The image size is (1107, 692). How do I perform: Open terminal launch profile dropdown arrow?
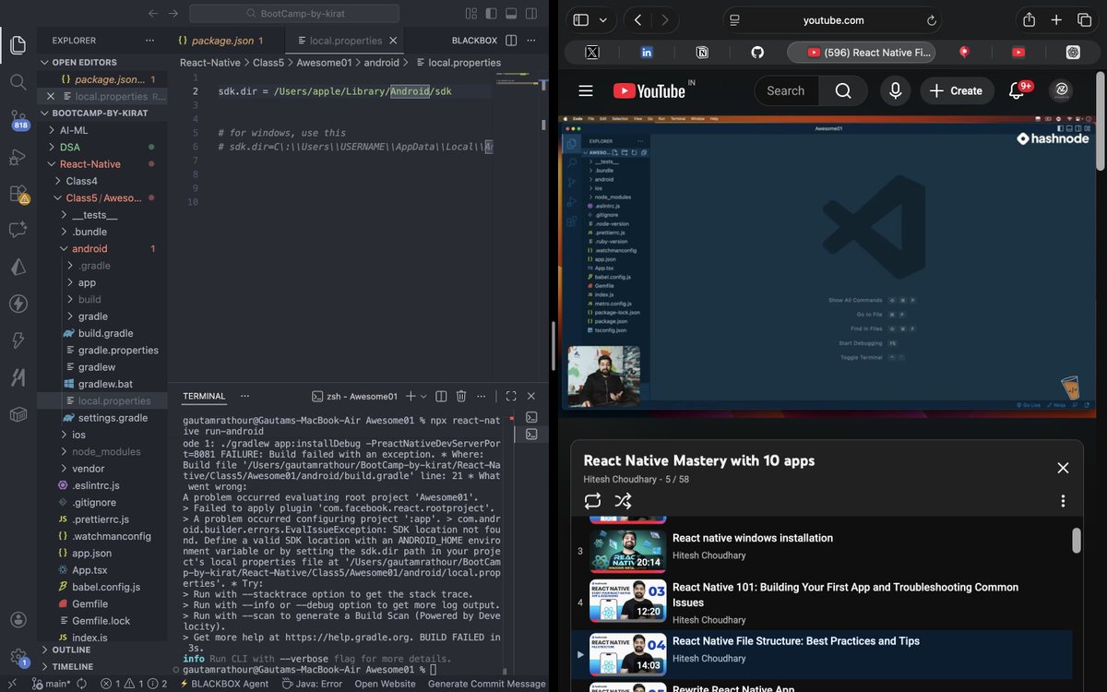click(423, 396)
